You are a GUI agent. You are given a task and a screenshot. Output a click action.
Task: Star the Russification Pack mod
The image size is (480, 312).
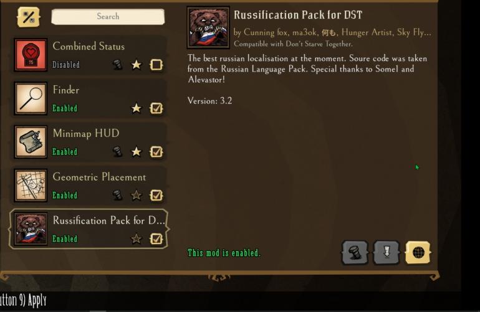coord(137,239)
